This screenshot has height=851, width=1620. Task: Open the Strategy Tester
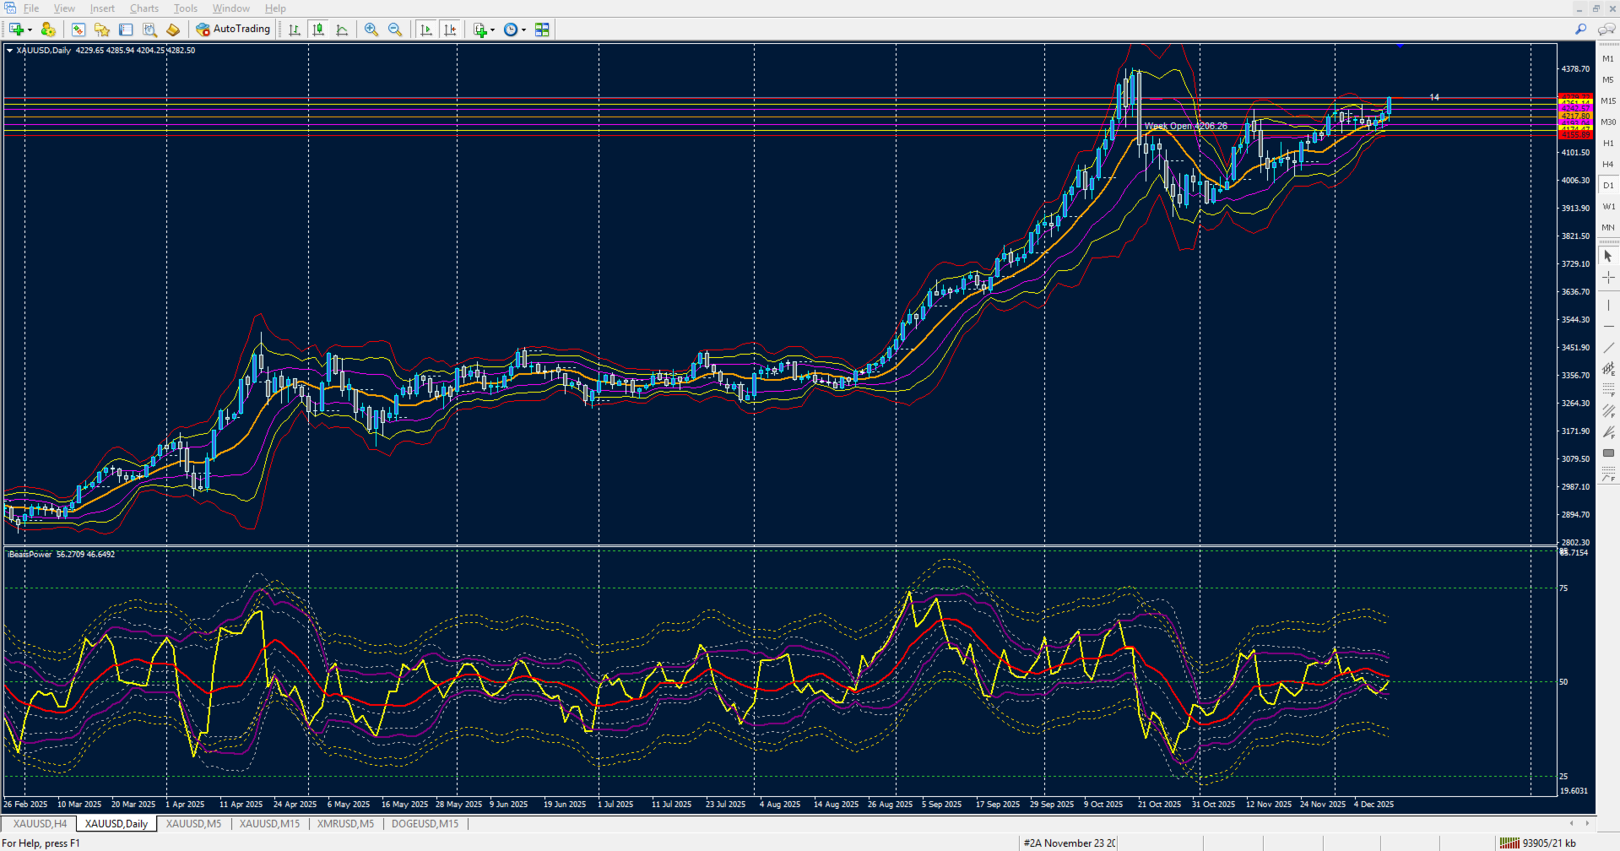(149, 30)
